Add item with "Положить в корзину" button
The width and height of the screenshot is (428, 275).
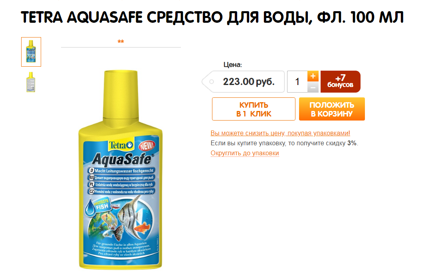coord(332,109)
